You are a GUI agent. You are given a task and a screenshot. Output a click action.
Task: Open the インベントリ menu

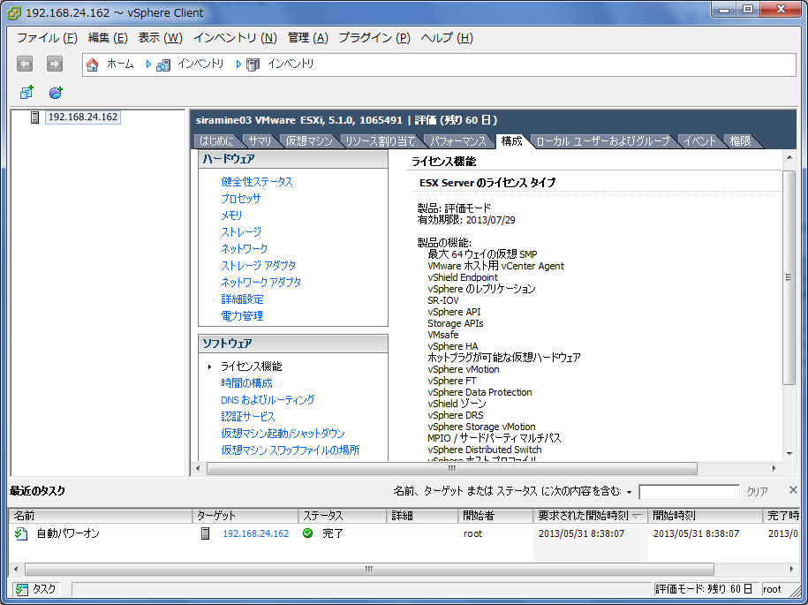tap(235, 38)
